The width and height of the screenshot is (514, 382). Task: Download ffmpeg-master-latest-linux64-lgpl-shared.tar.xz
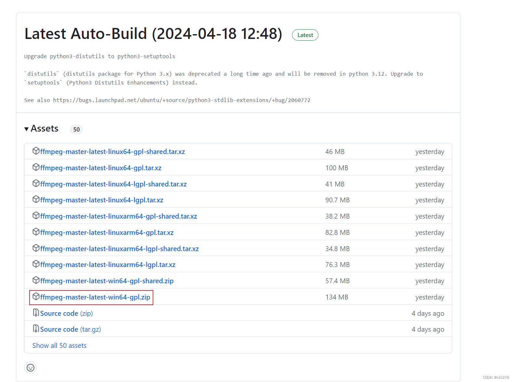click(113, 184)
